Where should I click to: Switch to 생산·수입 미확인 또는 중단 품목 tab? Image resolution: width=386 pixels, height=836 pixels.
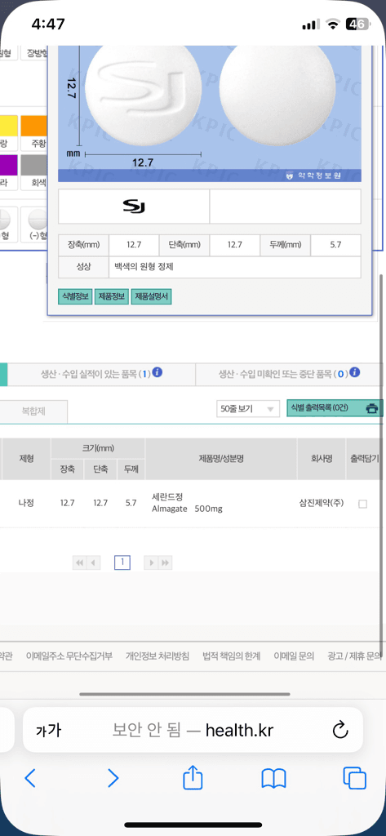click(290, 374)
